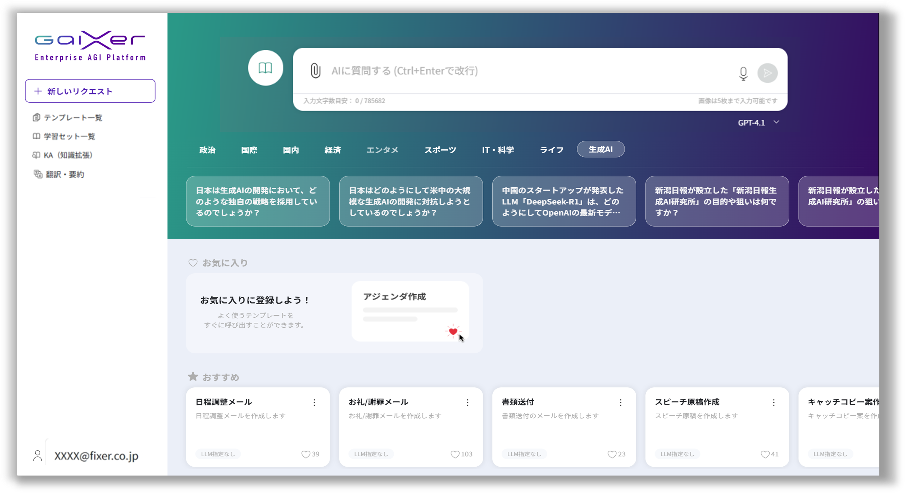The height and width of the screenshot is (493, 905).
Task: Click the microphone voice input icon
Action: (743, 73)
